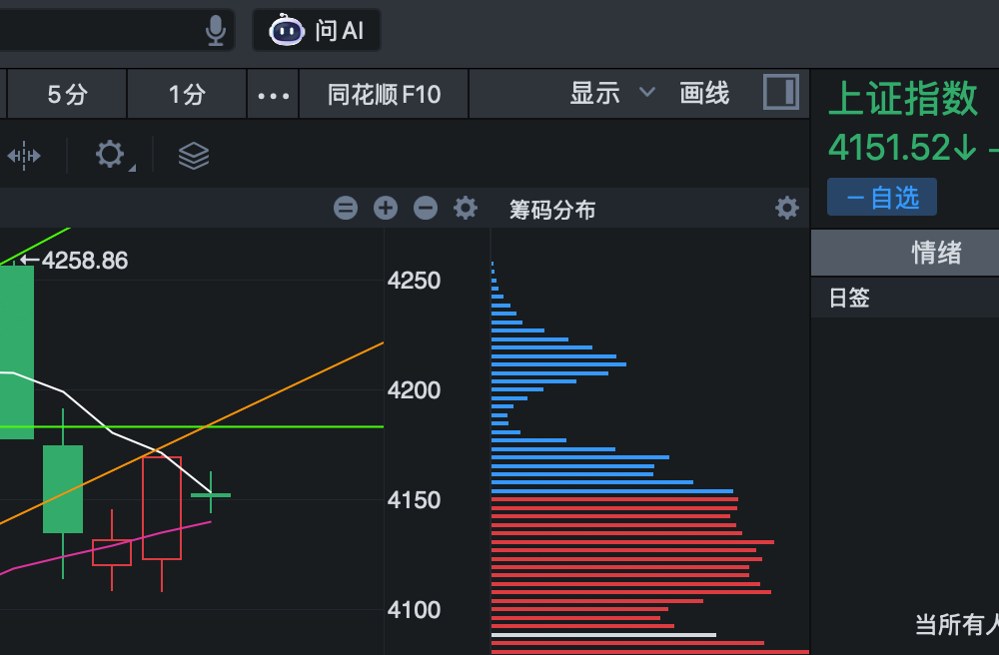This screenshot has width=999, height=655.
Task: Click the 4100 price axis label
Action: point(415,610)
